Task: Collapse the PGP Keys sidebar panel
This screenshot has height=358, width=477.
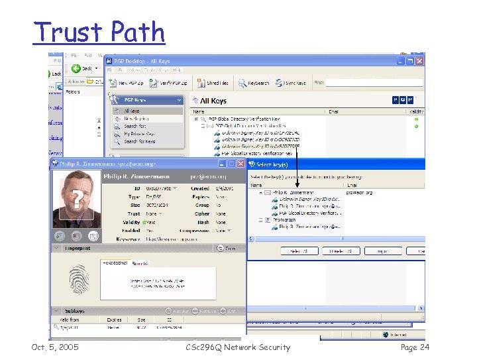Action: [179, 100]
